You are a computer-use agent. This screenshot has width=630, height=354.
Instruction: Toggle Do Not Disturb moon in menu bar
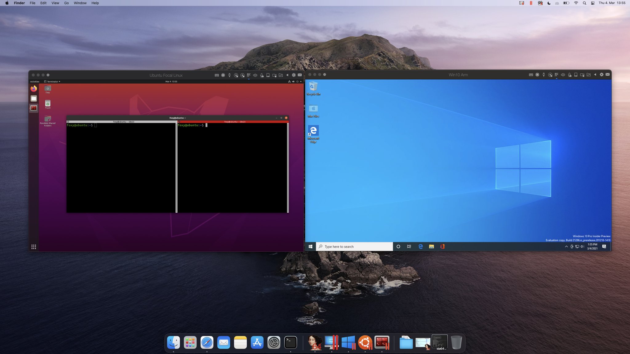[x=549, y=3]
